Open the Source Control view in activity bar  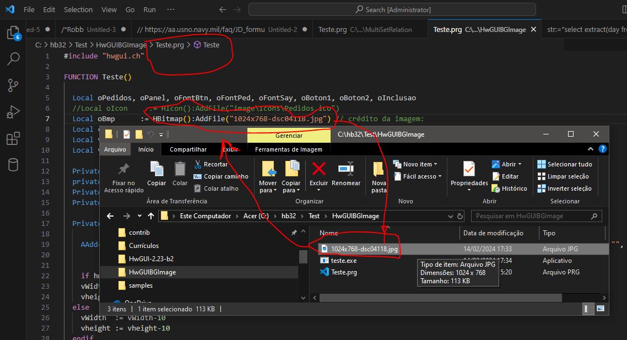pyautogui.click(x=13, y=85)
